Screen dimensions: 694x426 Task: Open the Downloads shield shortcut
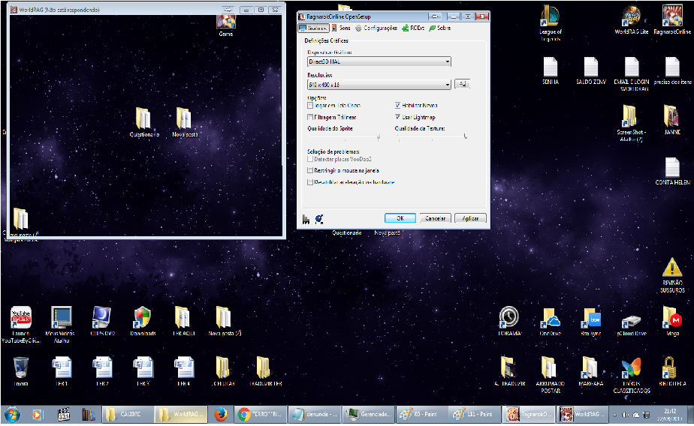pyautogui.click(x=143, y=321)
